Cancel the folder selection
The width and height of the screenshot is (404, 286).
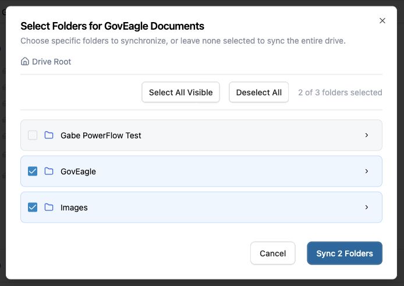272,253
